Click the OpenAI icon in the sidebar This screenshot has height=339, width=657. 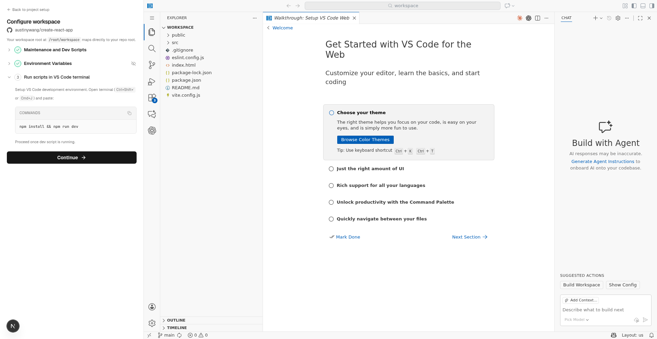pos(152,131)
